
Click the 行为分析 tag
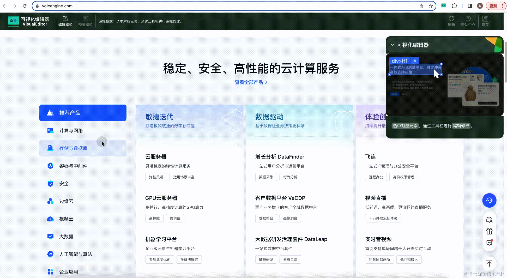tap(290, 177)
